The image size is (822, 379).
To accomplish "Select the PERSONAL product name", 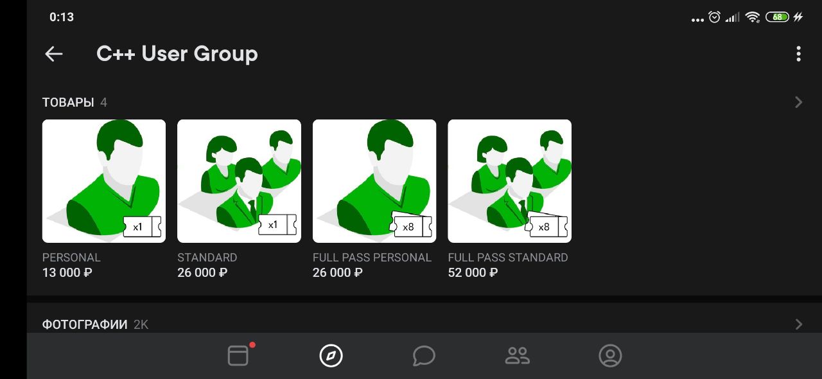I will tap(71, 258).
